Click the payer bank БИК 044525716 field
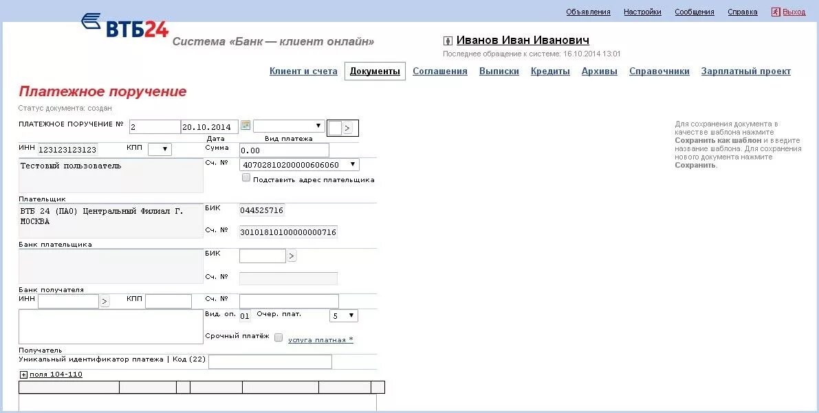The width and height of the screenshot is (819, 413). coord(262,210)
